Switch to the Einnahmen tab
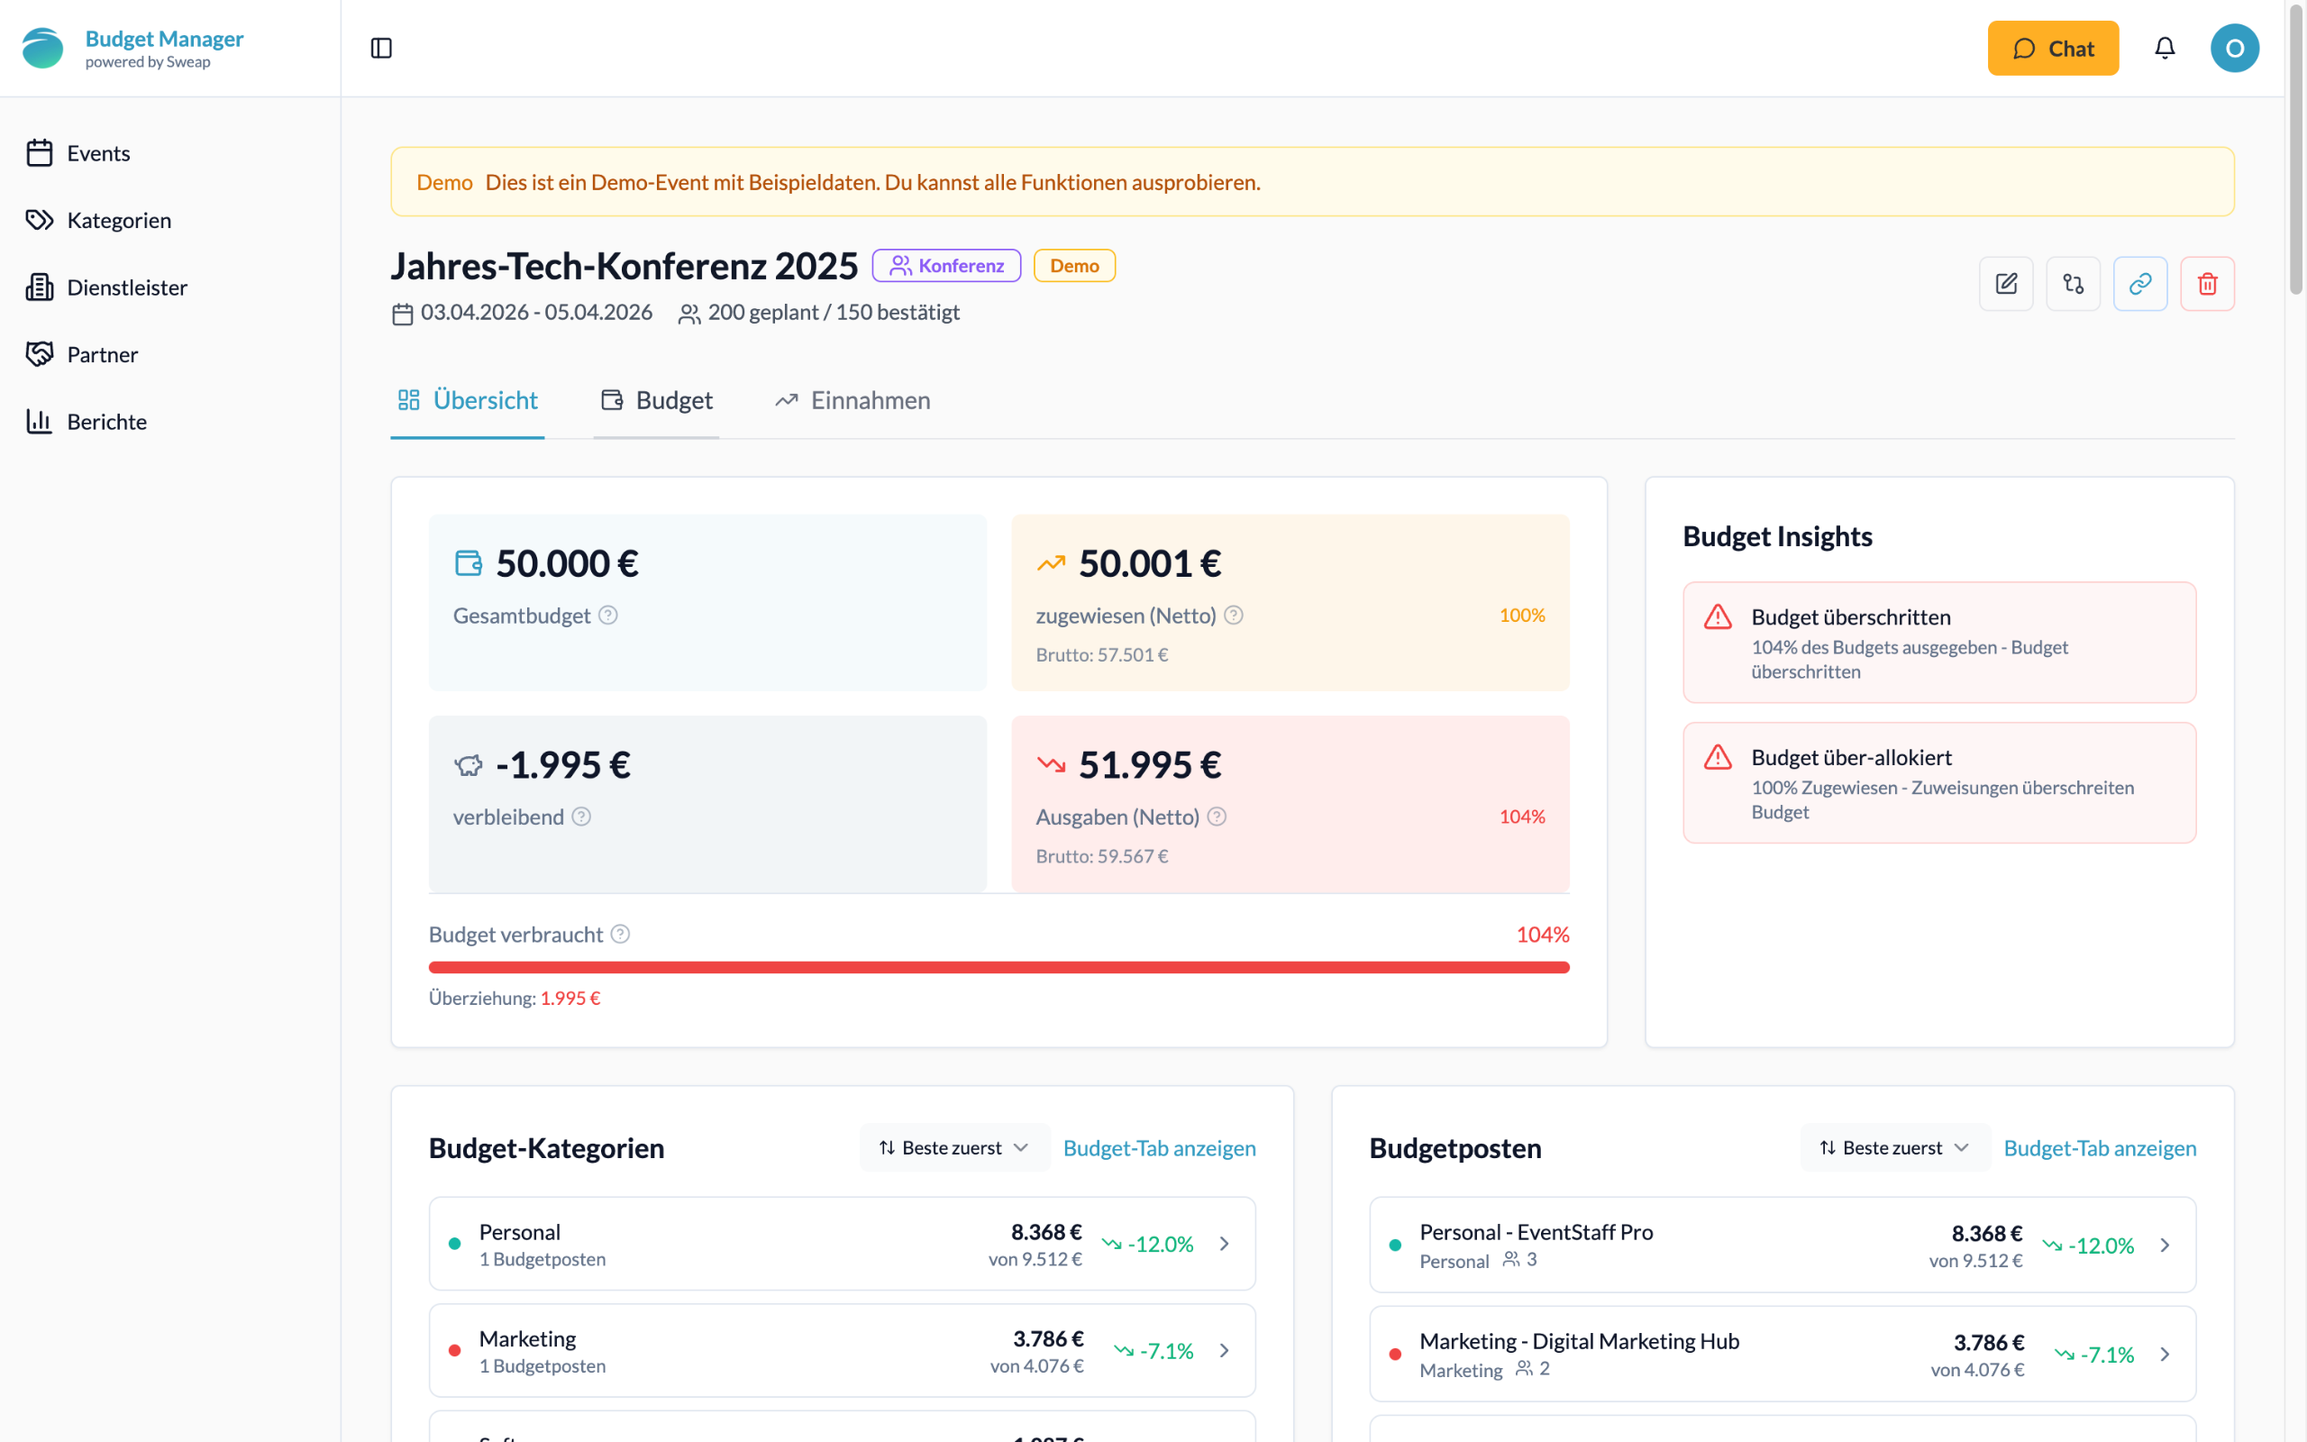Screen dimensions: 2307x1442 [853, 400]
